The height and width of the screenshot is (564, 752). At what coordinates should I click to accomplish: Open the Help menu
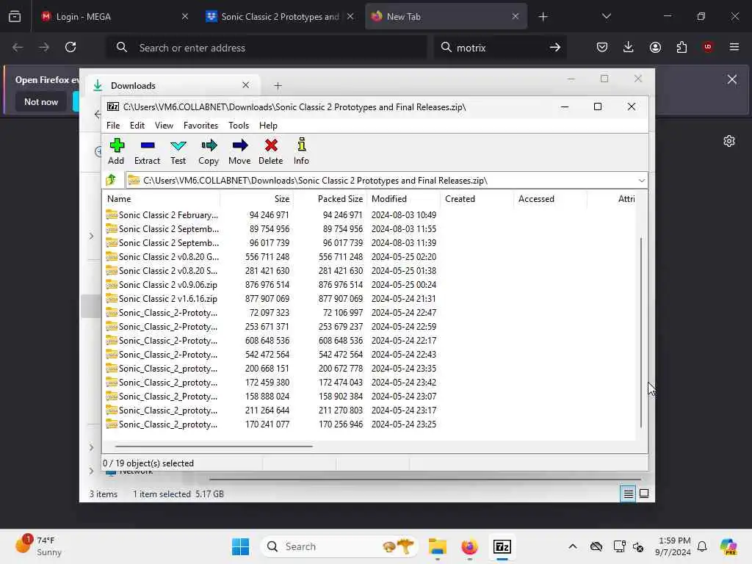(268, 125)
